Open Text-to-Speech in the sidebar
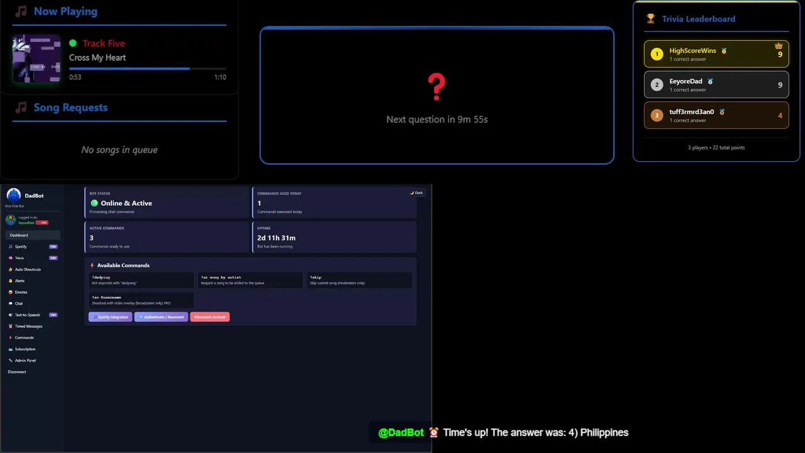 [33, 315]
